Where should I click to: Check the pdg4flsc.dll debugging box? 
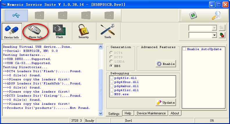tap(112, 90)
